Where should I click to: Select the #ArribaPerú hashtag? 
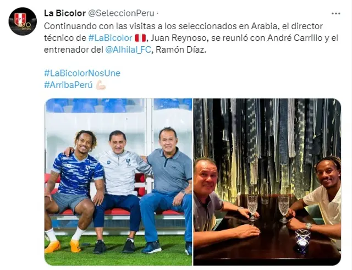click(x=68, y=85)
